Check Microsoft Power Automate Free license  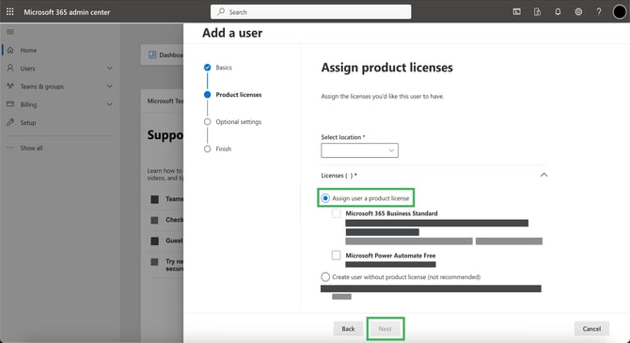click(x=336, y=255)
